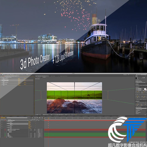Image resolution: width=147 pixels, height=147 pixels.
Task: Open the Graph Editor in the timeline
Action: (42, 118)
